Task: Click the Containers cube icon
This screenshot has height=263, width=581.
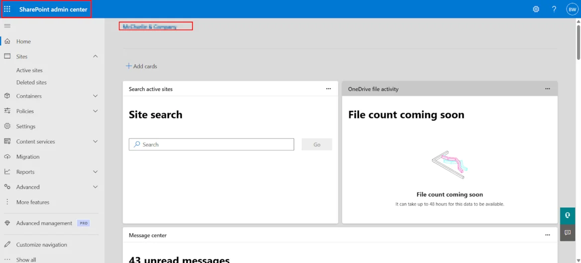Action: click(7, 96)
